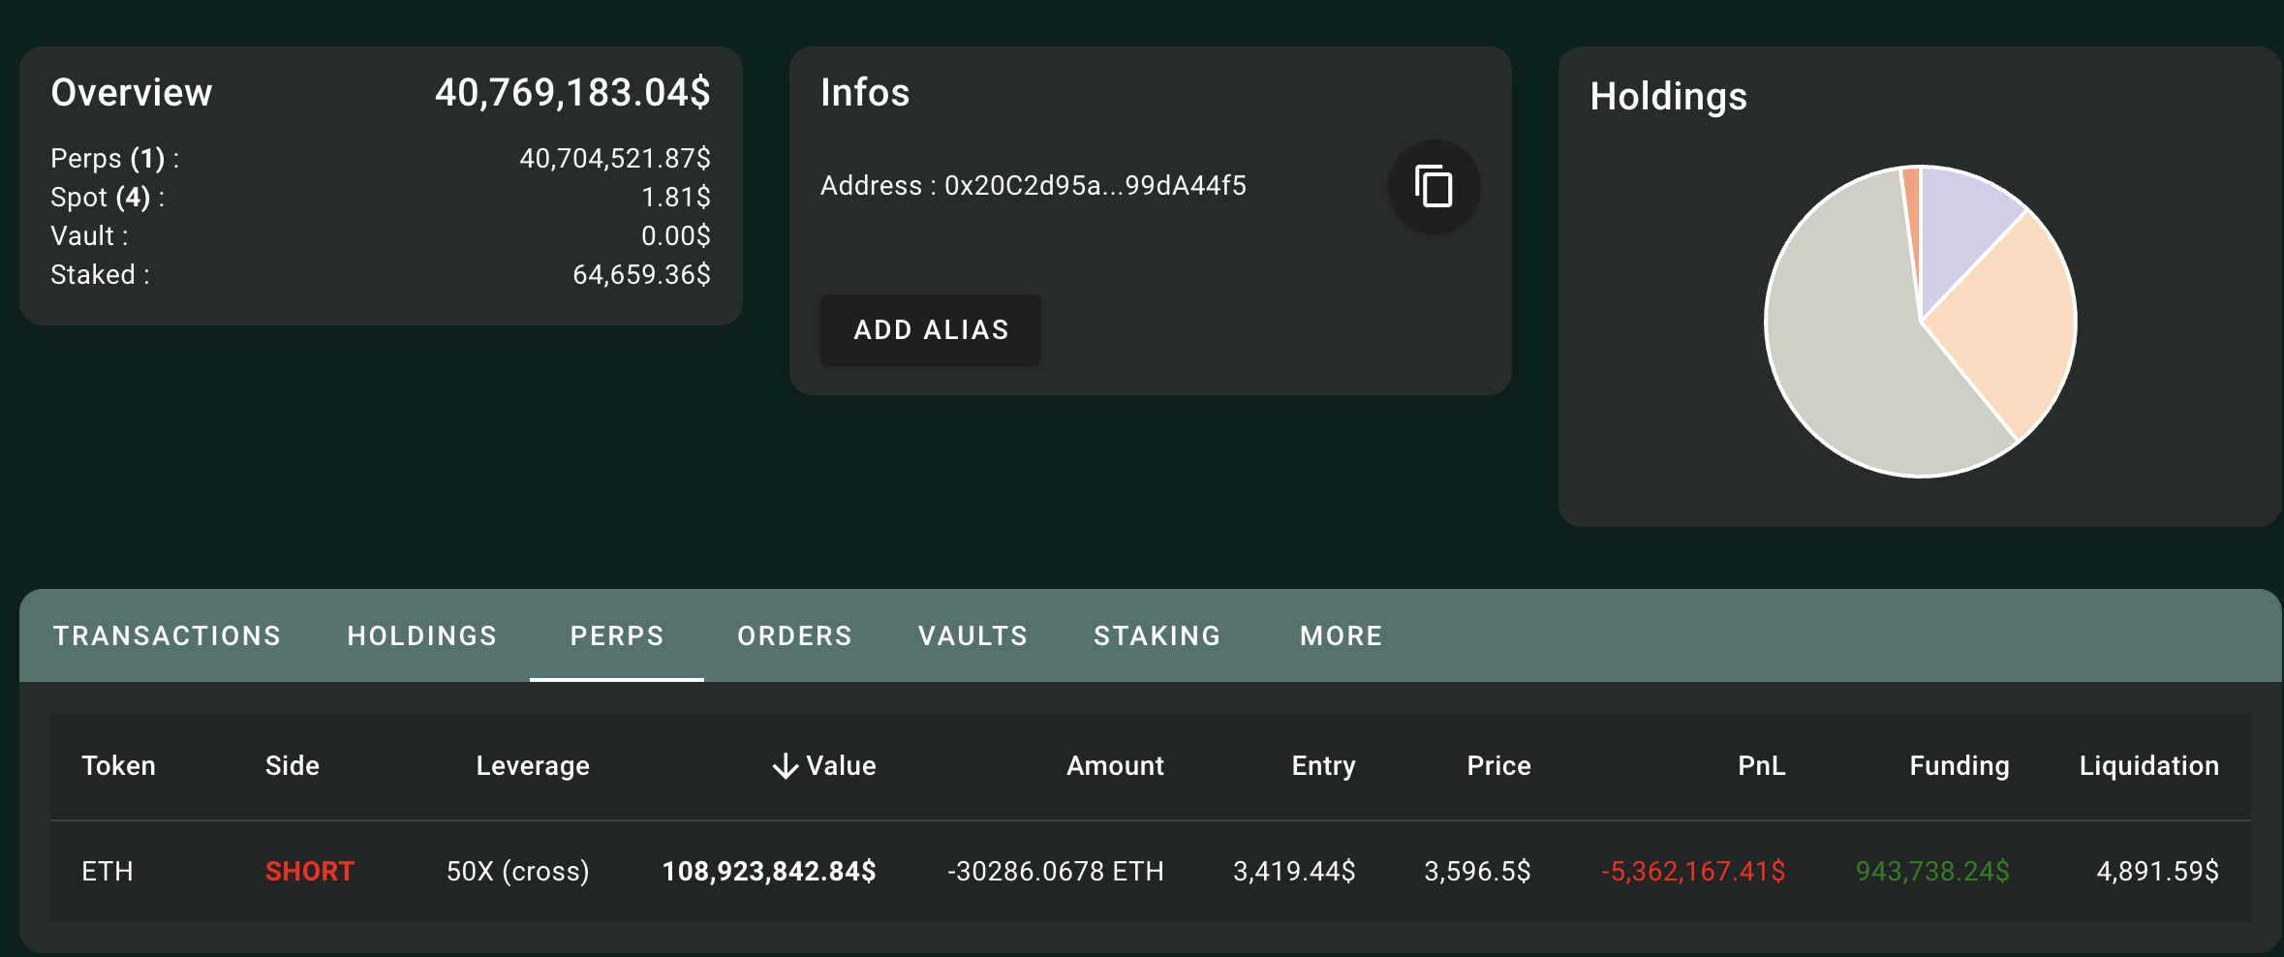Click the 50X (cross) leverage cell
The width and height of the screenshot is (2284, 957).
[x=518, y=872]
